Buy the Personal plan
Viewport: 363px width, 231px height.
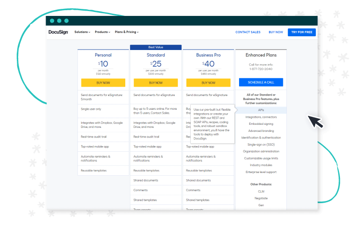103,83
